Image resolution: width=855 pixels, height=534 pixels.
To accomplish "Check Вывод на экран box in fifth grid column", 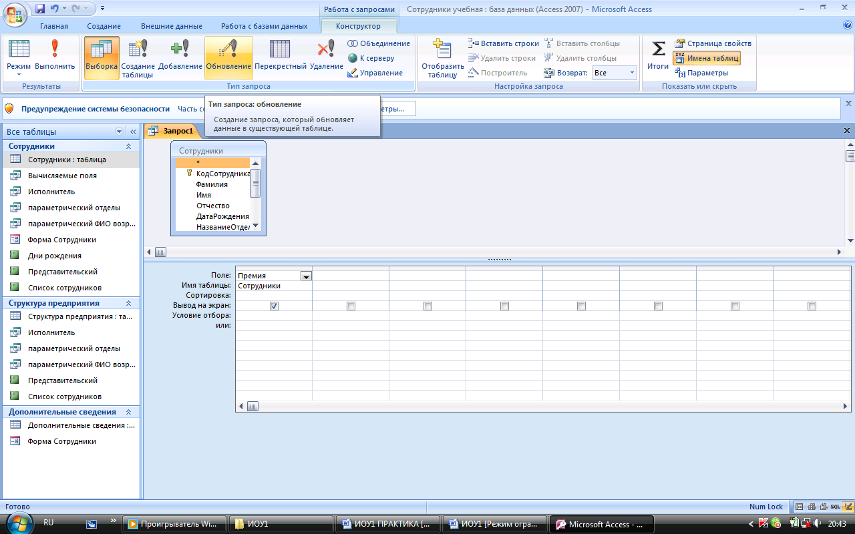I will click(581, 306).
